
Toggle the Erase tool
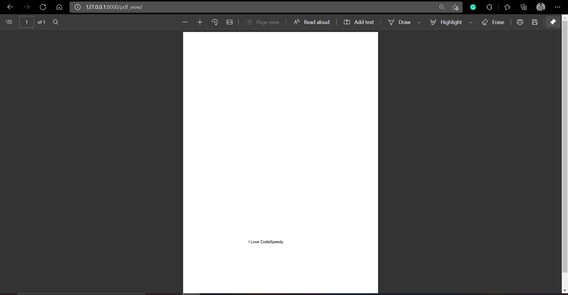click(x=493, y=22)
